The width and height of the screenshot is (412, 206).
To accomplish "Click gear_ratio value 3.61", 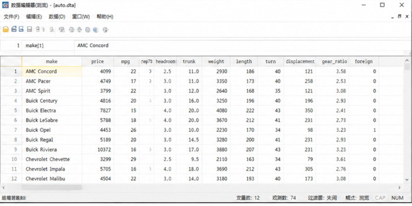I will 332,159.
